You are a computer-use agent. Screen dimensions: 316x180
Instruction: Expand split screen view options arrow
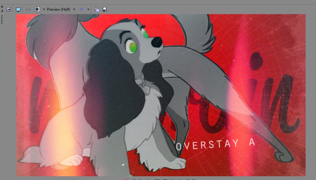click(x=44, y=9)
